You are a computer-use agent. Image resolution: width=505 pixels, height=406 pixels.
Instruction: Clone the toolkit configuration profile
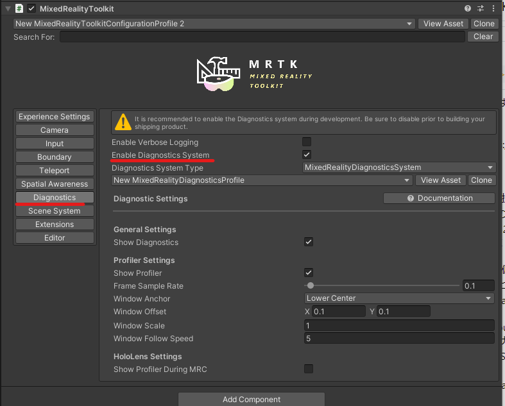[x=484, y=24]
